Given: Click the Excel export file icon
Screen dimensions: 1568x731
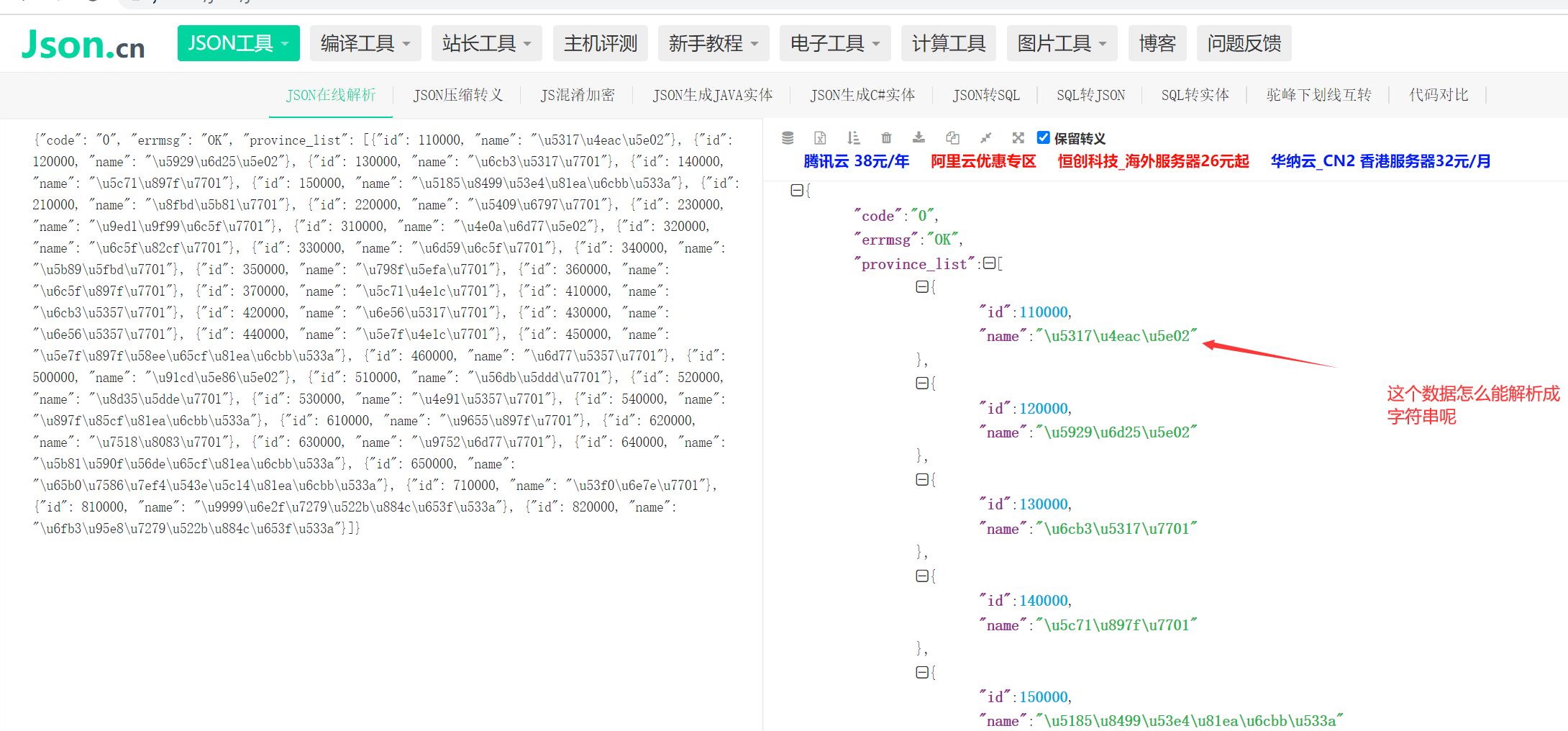Looking at the screenshot, I should 820,137.
